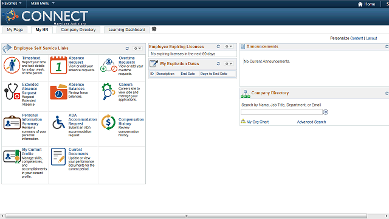Viewport: 389px width, 219px height.
Task: Open the Company Directory tab
Action: click(78, 30)
